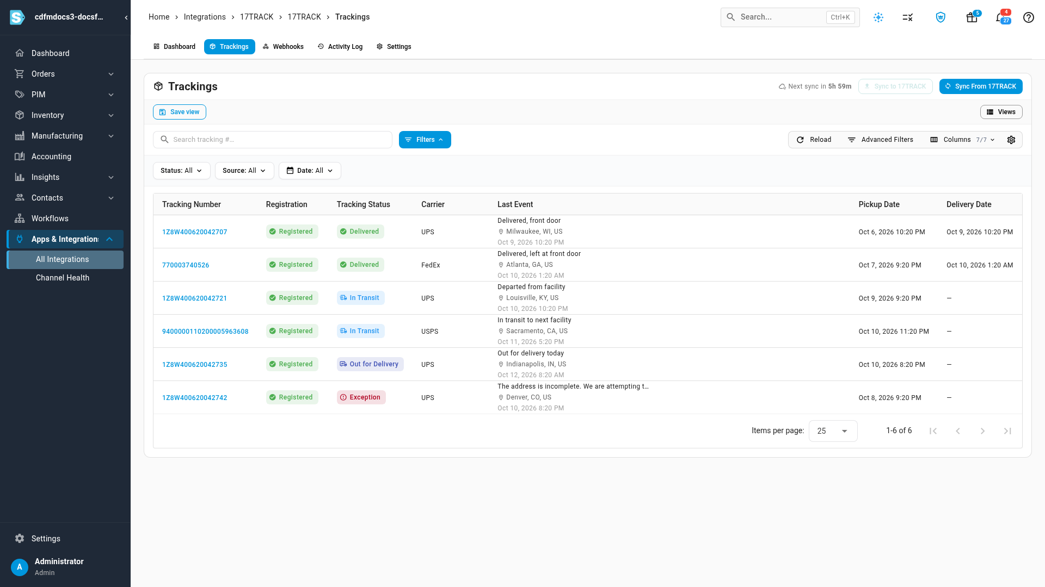This screenshot has height=587, width=1045.
Task: Click the Save view button
Action: click(179, 112)
